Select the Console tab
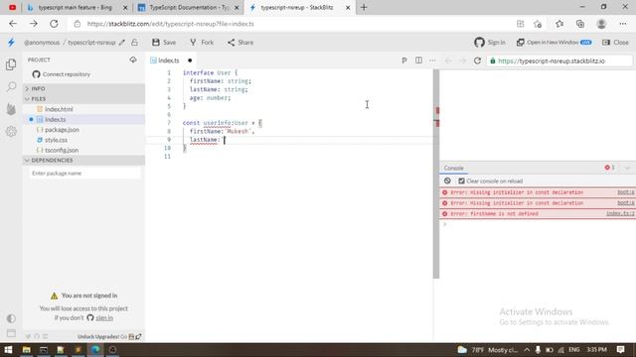This screenshot has width=636, height=357. [453, 168]
